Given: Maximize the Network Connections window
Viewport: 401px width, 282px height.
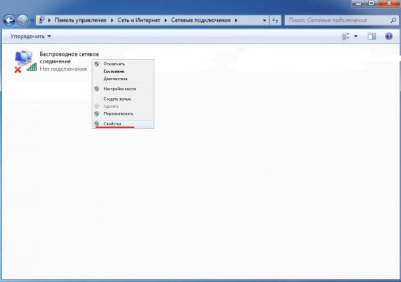Looking at the screenshot, I should [x=372, y=3].
